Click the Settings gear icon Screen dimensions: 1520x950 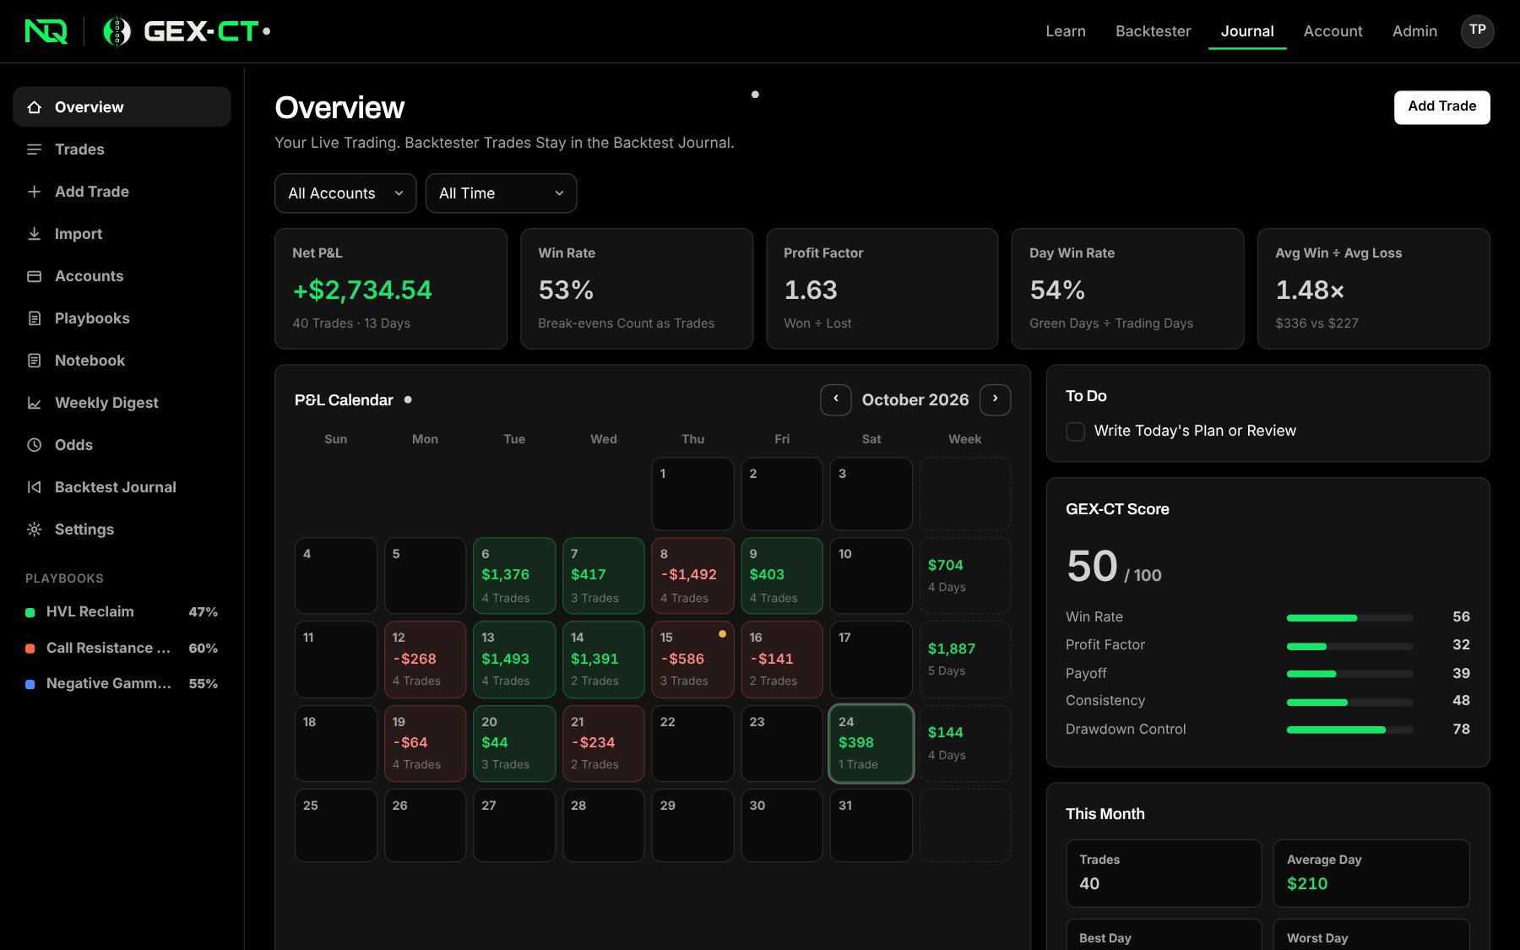(x=35, y=529)
